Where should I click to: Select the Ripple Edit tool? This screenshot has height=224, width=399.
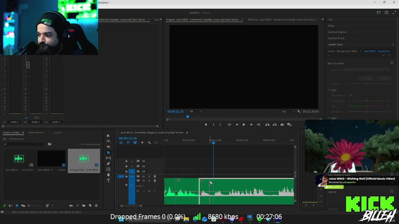click(x=108, y=147)
